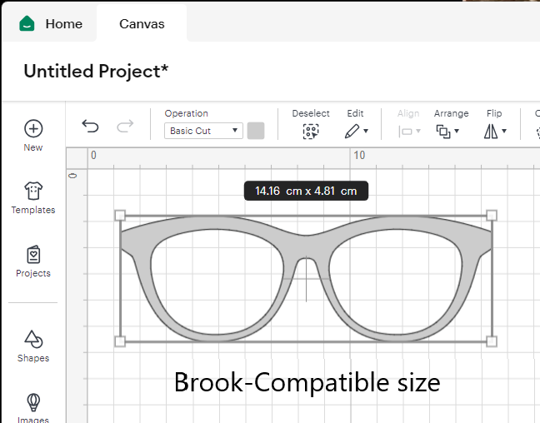
Task: Click the New plus icon in sidebar
Action: [x=33, y=128]
